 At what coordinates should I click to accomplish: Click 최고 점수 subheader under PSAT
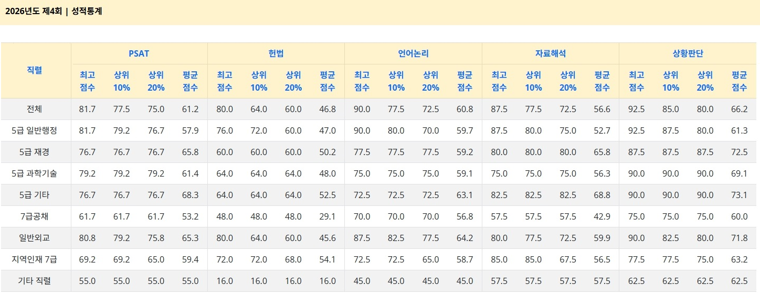[87, 81]
